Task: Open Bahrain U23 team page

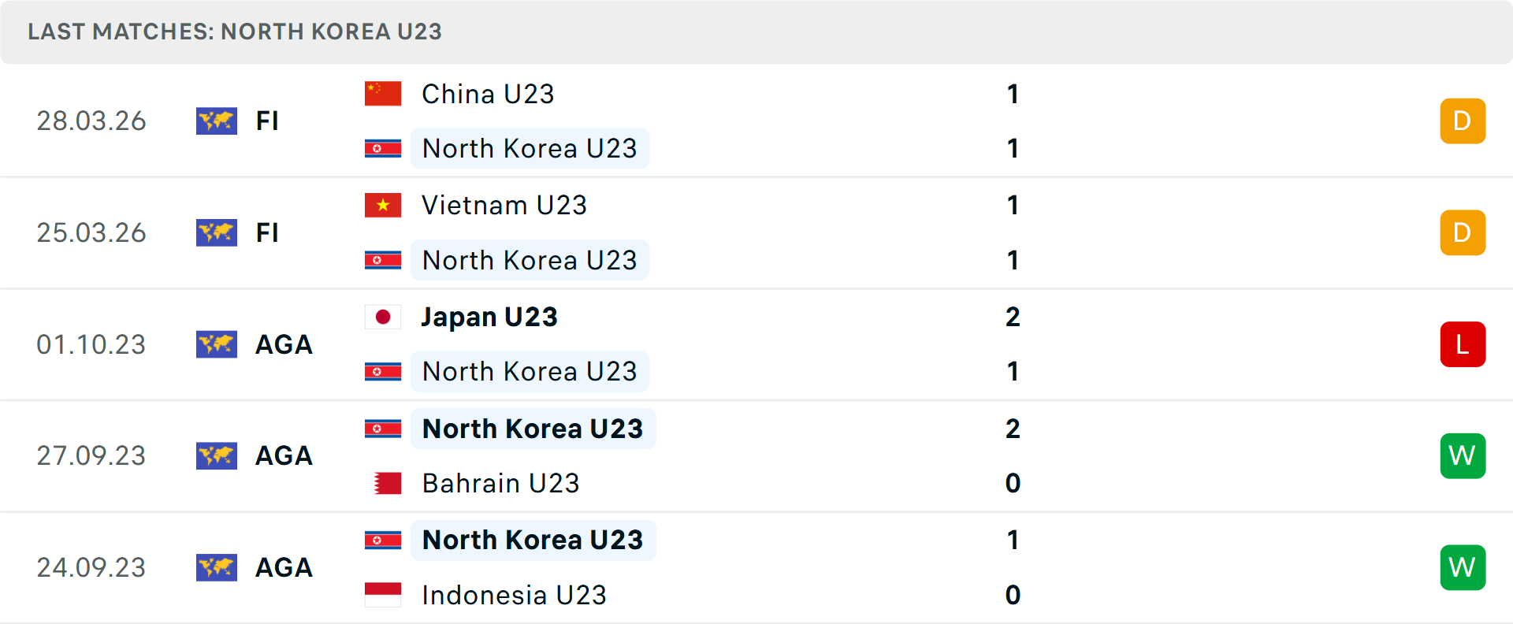Action: (500, 483)
